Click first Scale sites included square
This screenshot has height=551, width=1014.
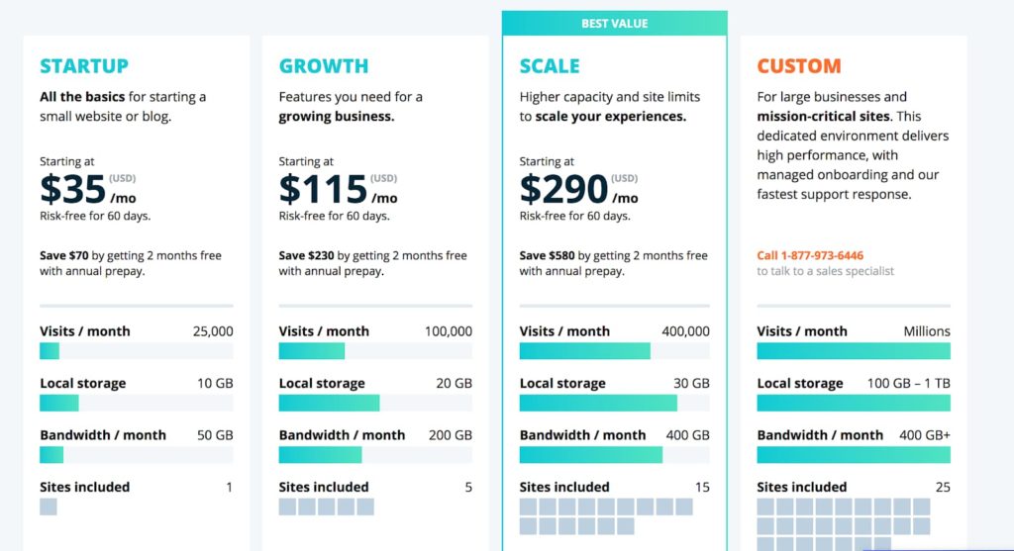tap(528, 506)
